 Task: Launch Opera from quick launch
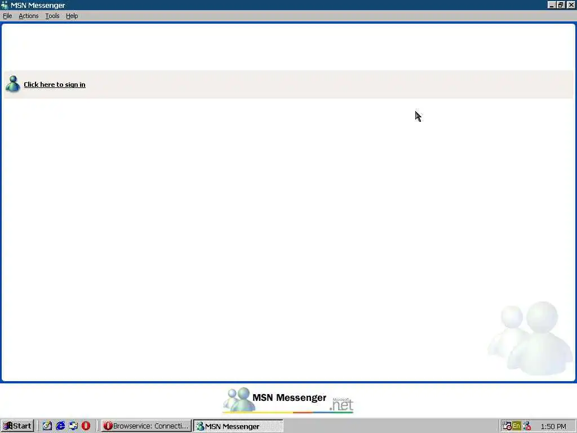pos(86,426)
